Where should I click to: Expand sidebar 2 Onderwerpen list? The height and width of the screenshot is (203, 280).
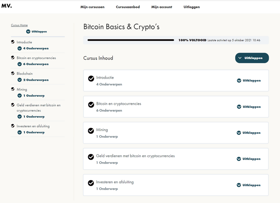coord(33,80)
